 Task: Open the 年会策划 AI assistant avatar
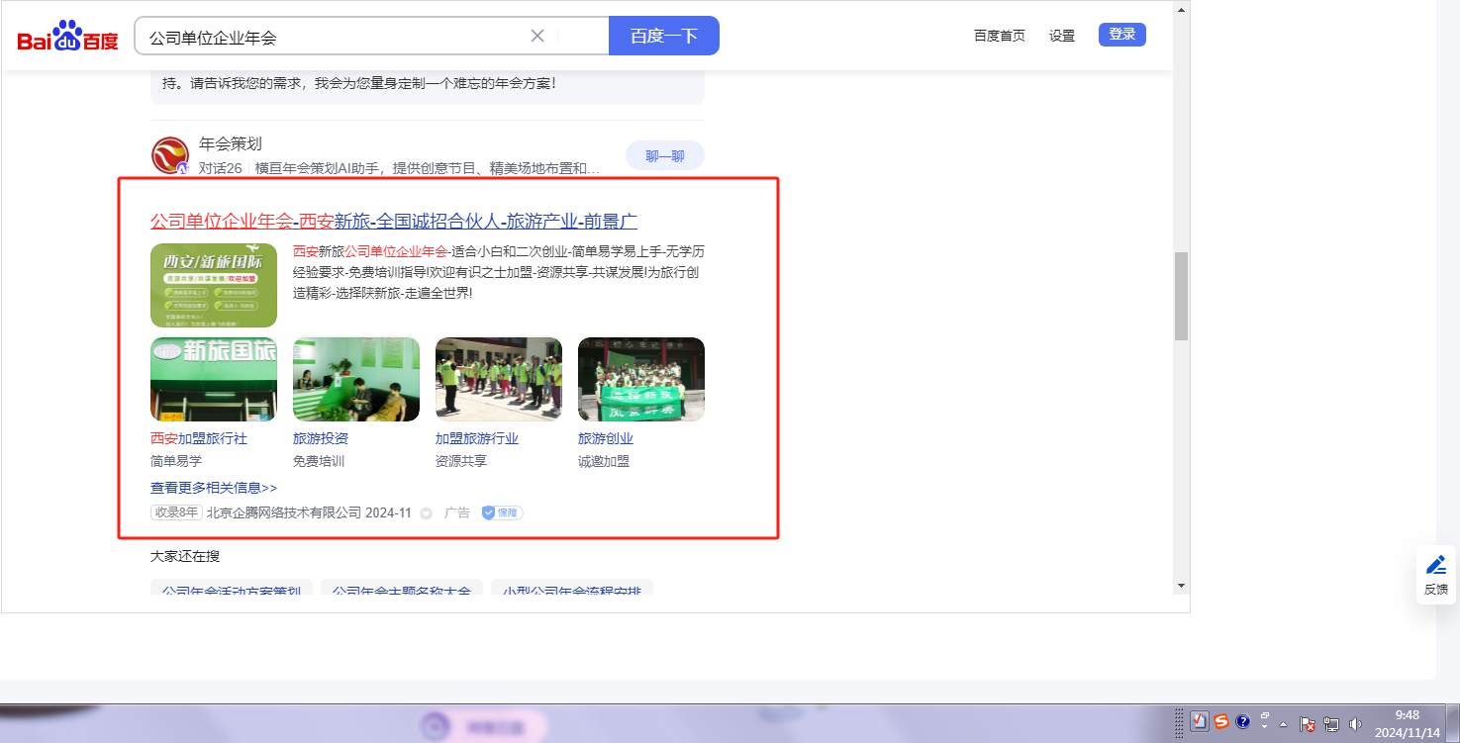click(170, 156)
